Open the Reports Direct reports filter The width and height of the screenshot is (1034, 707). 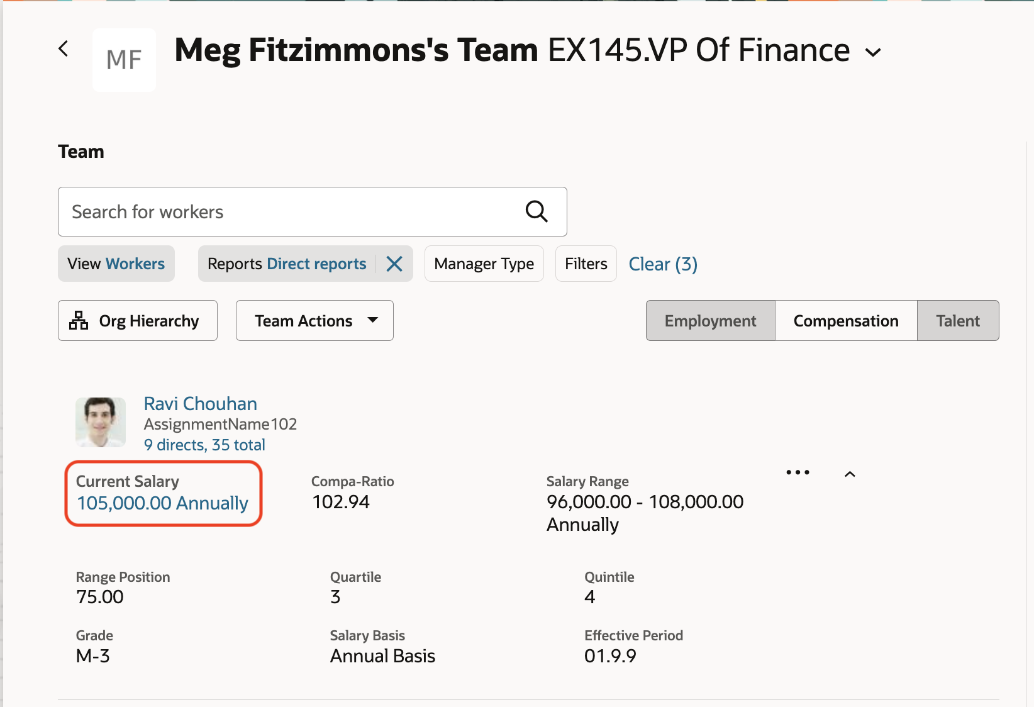pyautogui.click(x=287, y=264)
